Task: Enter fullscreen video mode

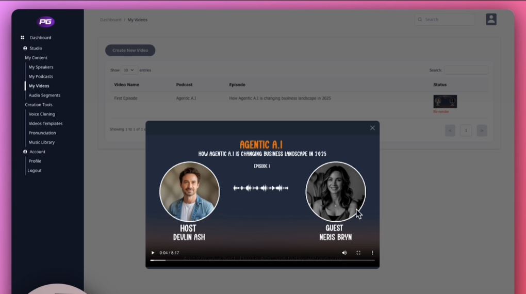Action: (x=358, y=253)
